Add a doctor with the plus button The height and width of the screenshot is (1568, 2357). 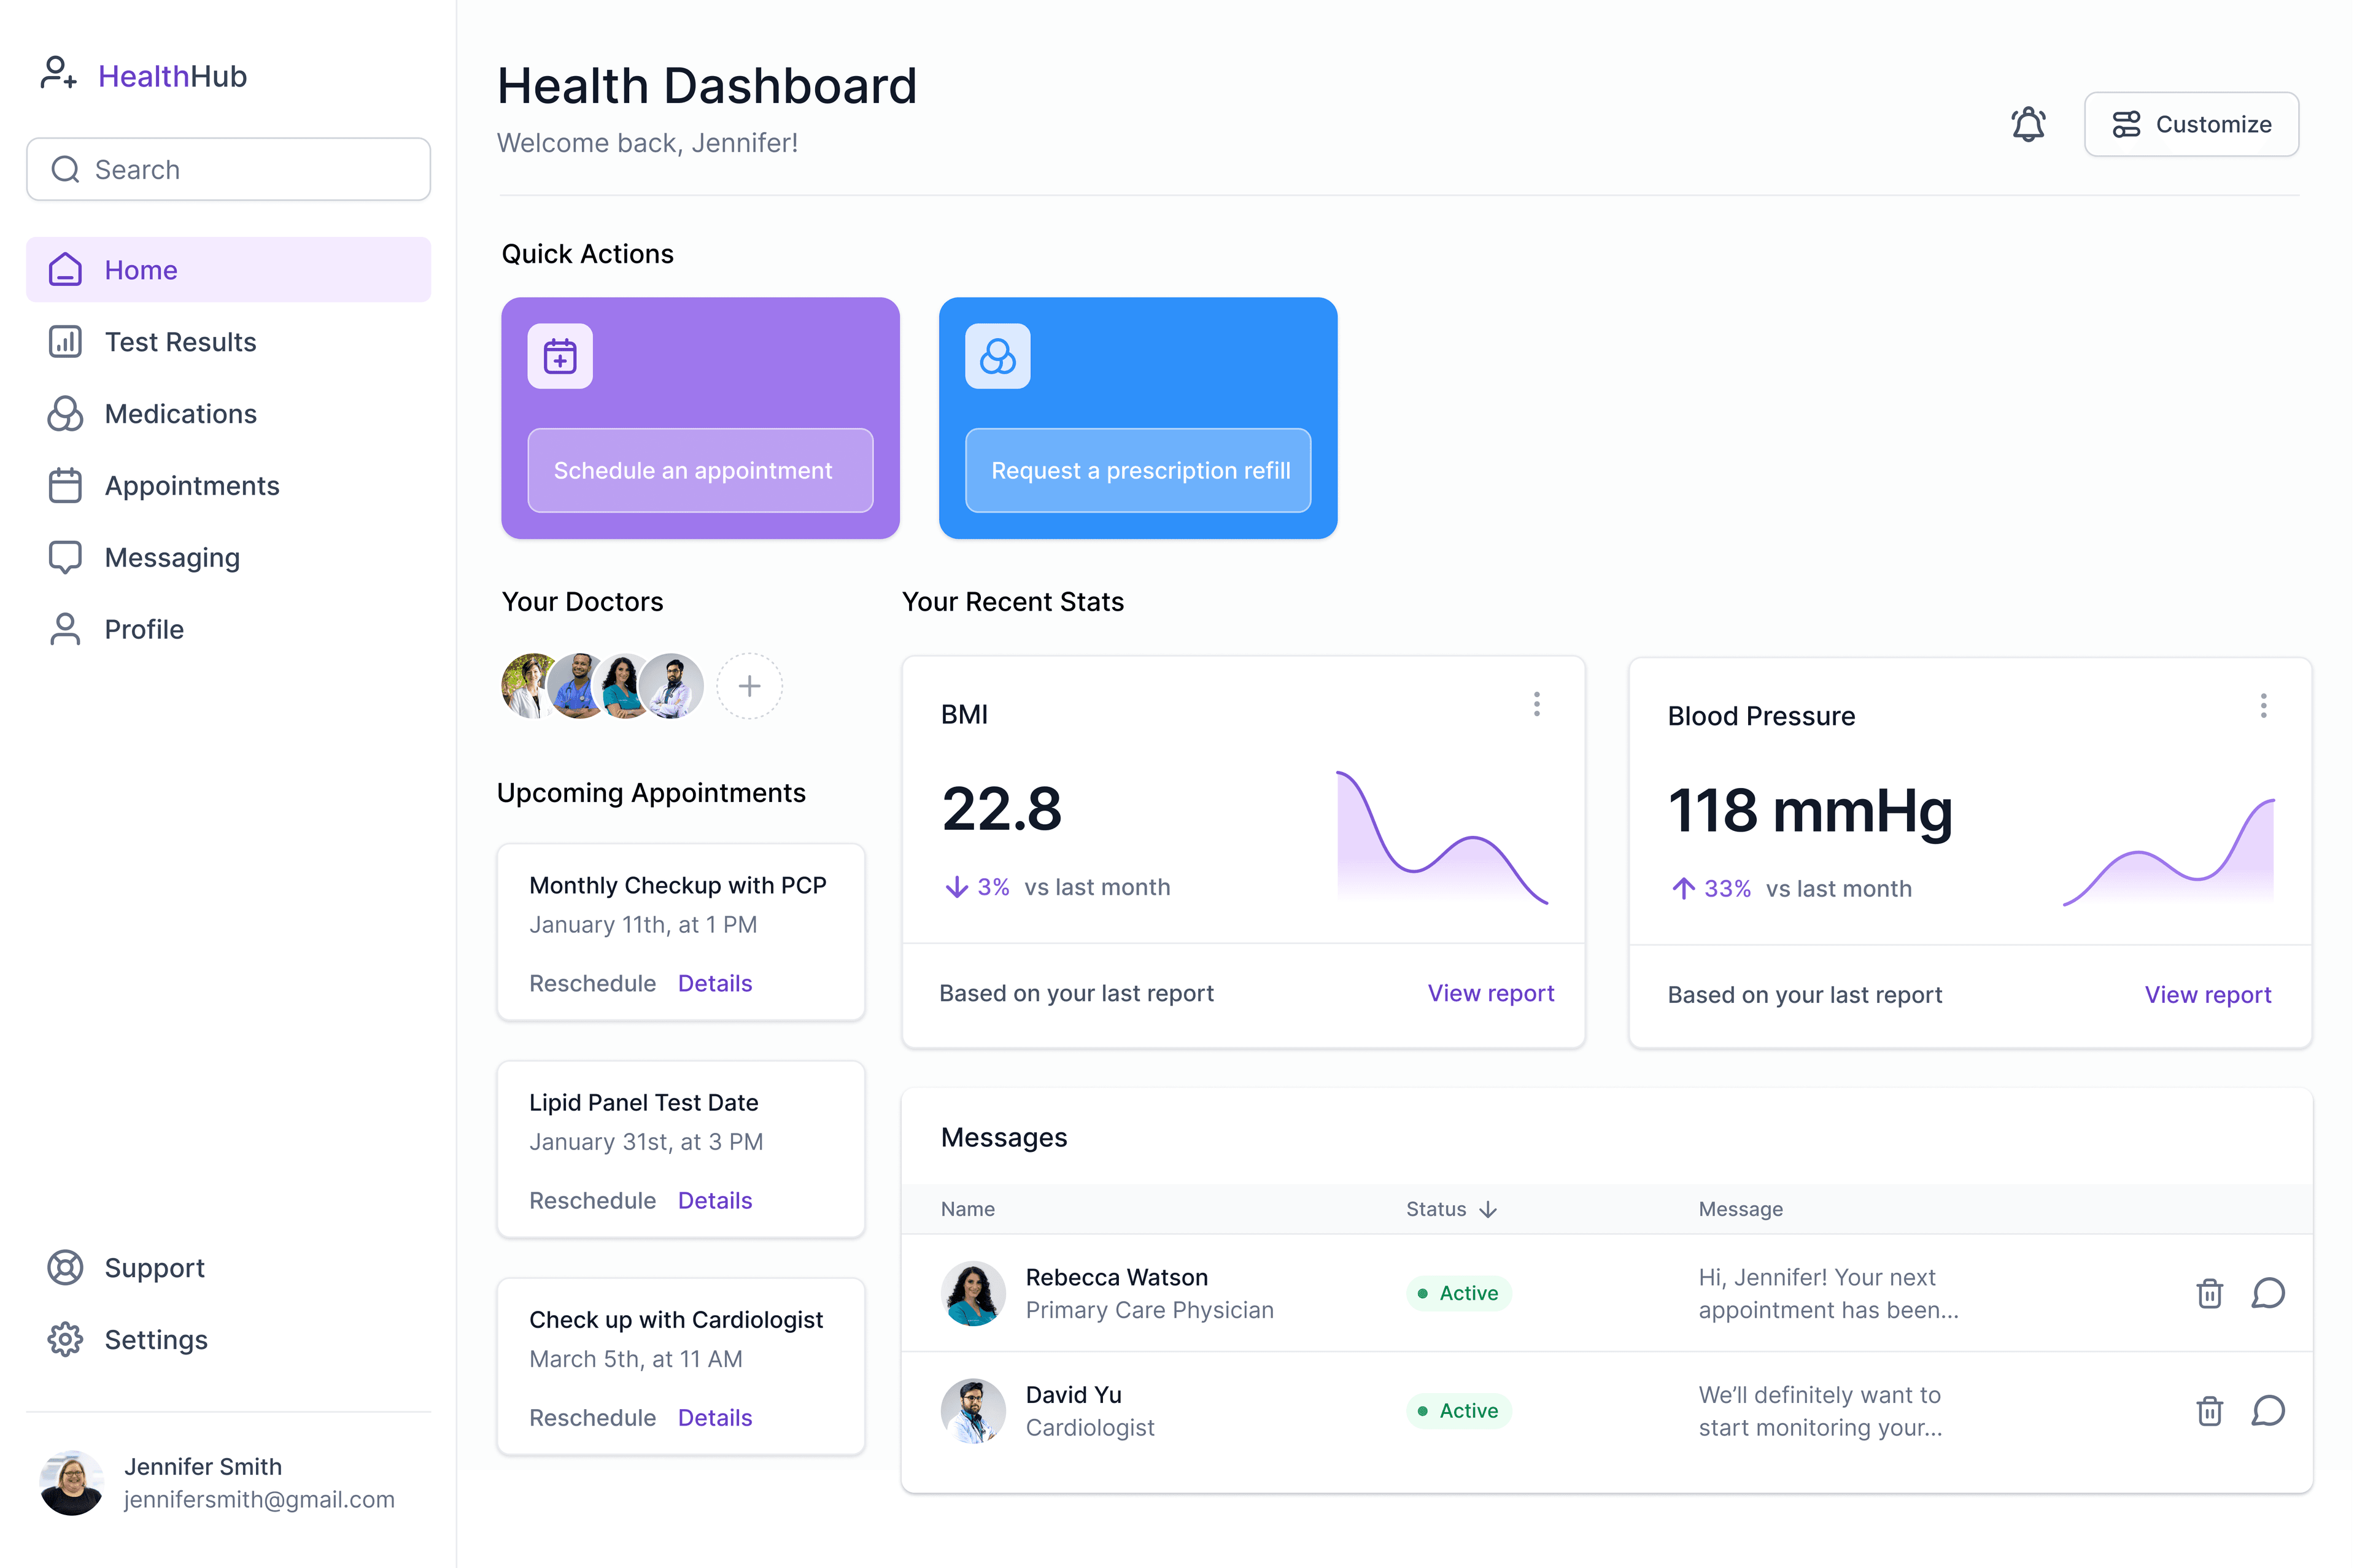(749, 686)
